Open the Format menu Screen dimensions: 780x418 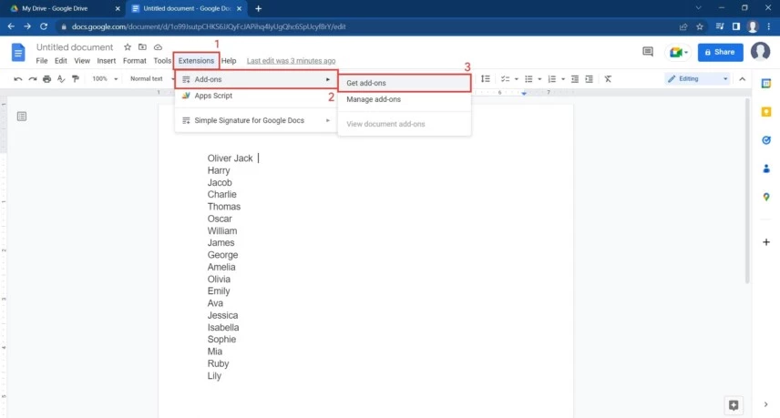tap(134, 61)
